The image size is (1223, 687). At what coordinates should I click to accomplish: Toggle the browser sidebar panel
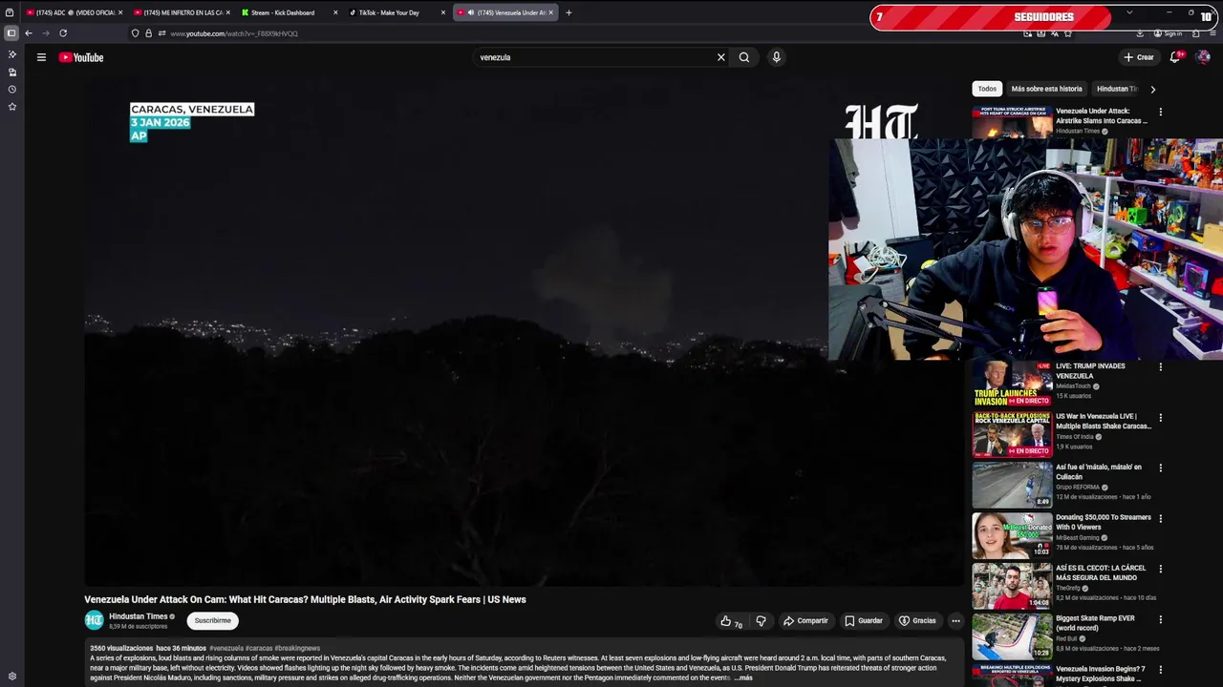[x=11, y=33]
